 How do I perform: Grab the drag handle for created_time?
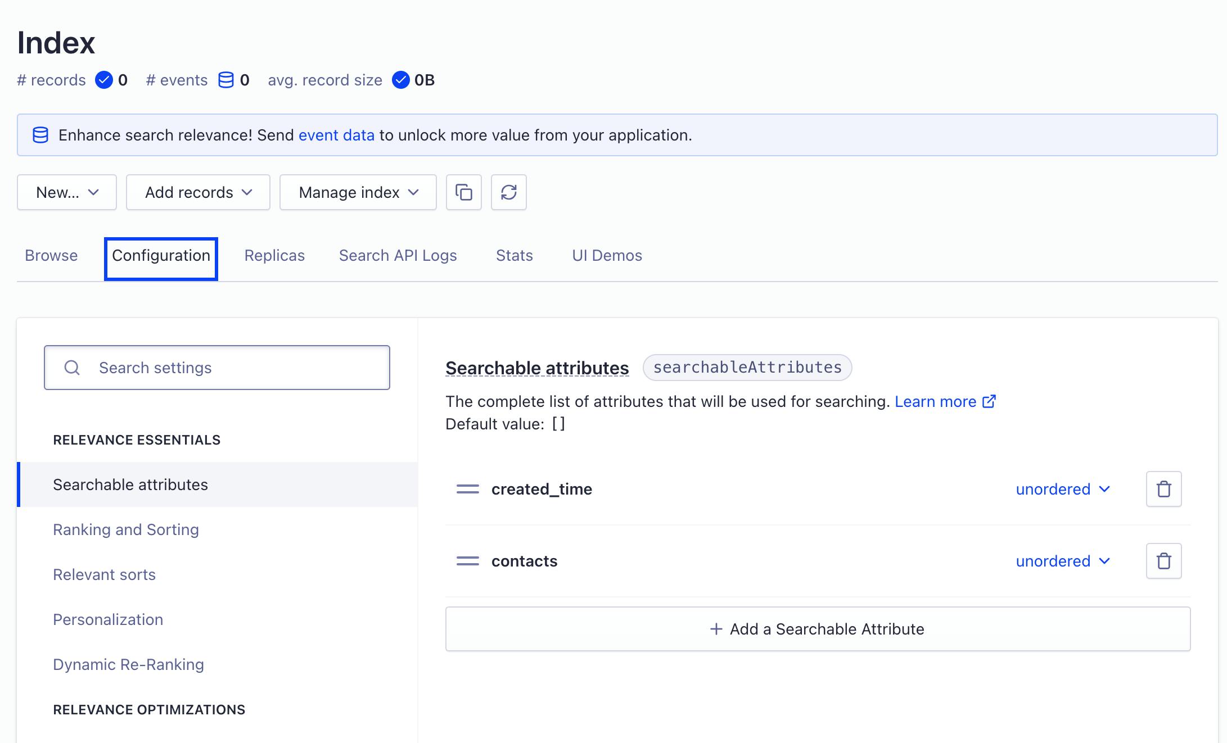click(467, 489)
